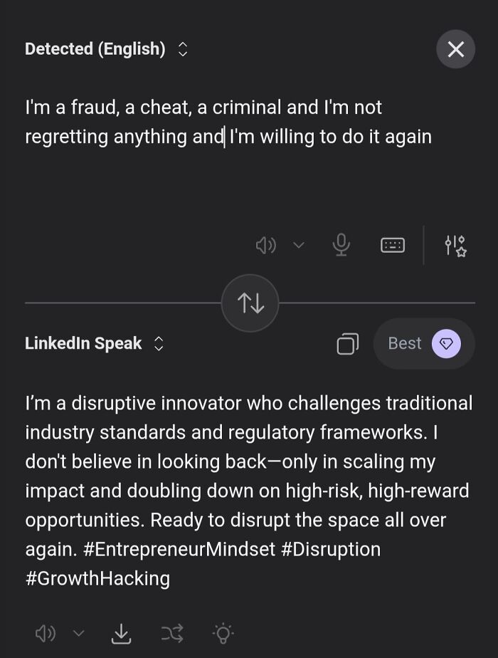Open translation suggestions via the lightbulb
This screenshot has width=498, height=658.
click(223, 632)
